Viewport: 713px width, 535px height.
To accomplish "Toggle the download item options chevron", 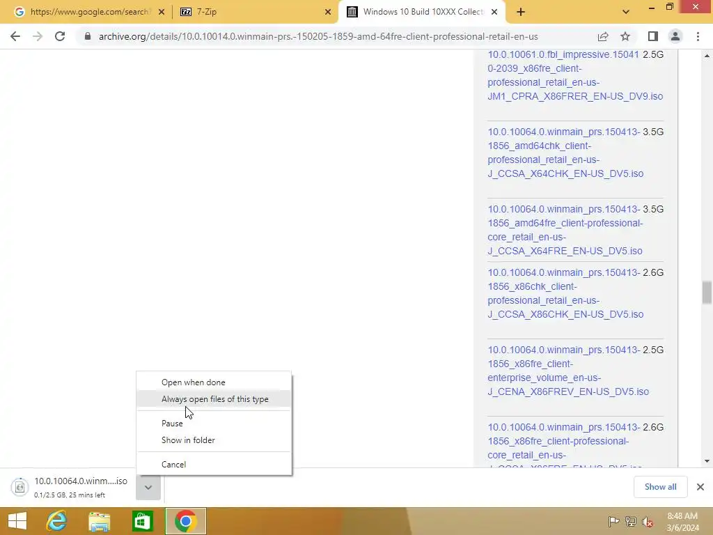I will [148, 487].
